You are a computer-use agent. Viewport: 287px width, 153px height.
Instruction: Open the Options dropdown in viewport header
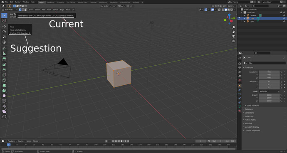click(231, 6)
